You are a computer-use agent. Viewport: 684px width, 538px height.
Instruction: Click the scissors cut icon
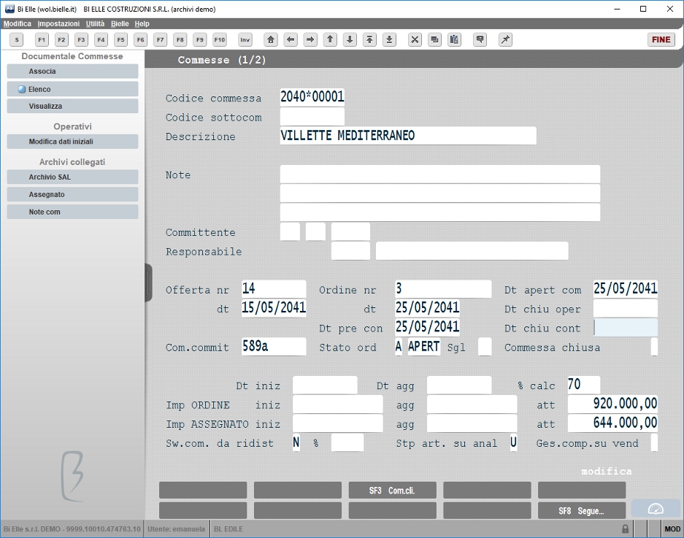[415, 39]
